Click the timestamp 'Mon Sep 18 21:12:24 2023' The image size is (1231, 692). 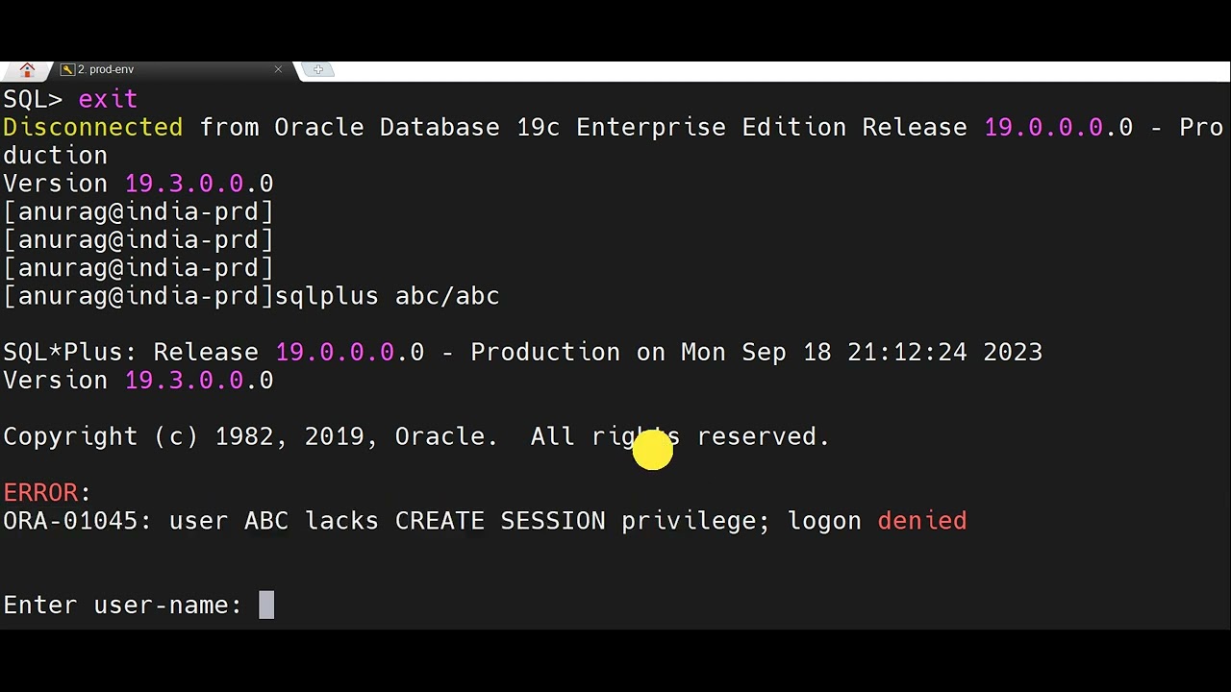click(x=861, y=353)
